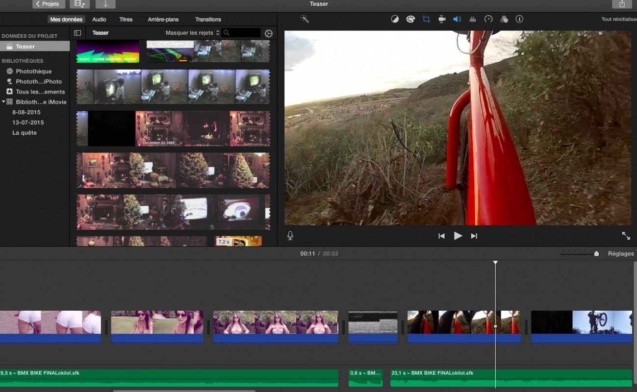Select red bike clip in timeline
The height and width of the screenshot is (392, 637).
464,326
